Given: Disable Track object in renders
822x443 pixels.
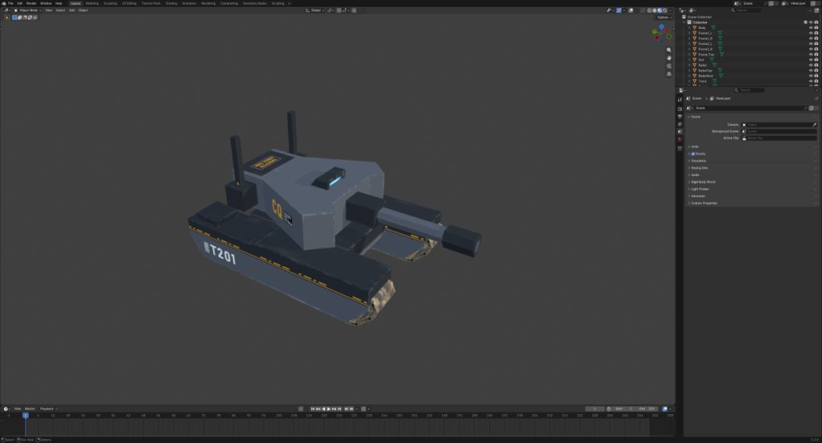Looking at the screenshot, I should (816, 81).
